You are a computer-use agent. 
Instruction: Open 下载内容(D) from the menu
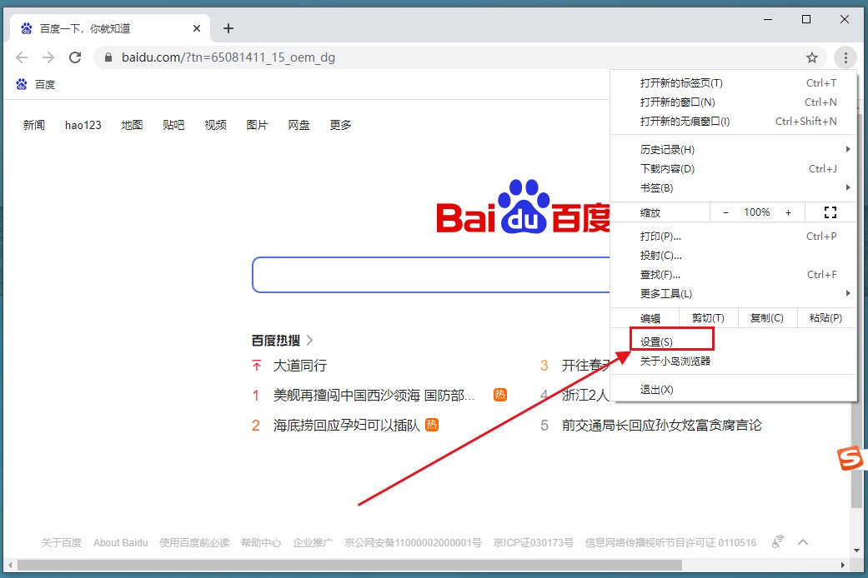point(734,169)
